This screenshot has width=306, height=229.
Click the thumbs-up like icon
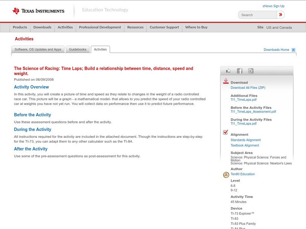pos(228,71)
